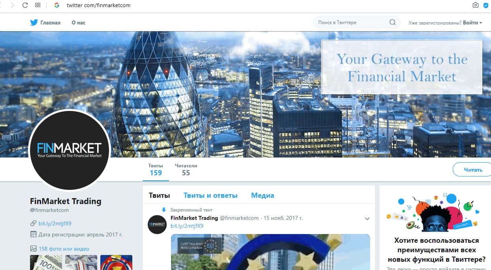Viewport: 491px width, 270px height.
Task: Reload the page with browser refresh icon
Action: (x=25, y=5)
